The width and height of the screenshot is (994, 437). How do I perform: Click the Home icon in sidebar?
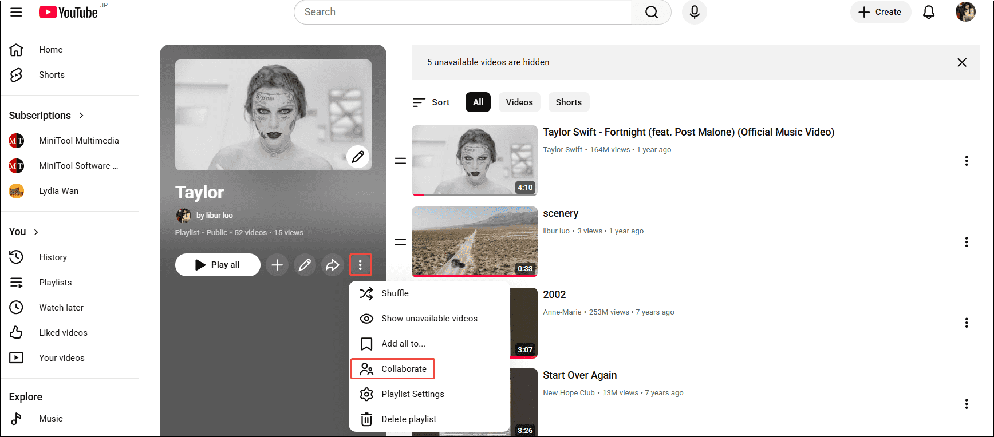point(17,50)
